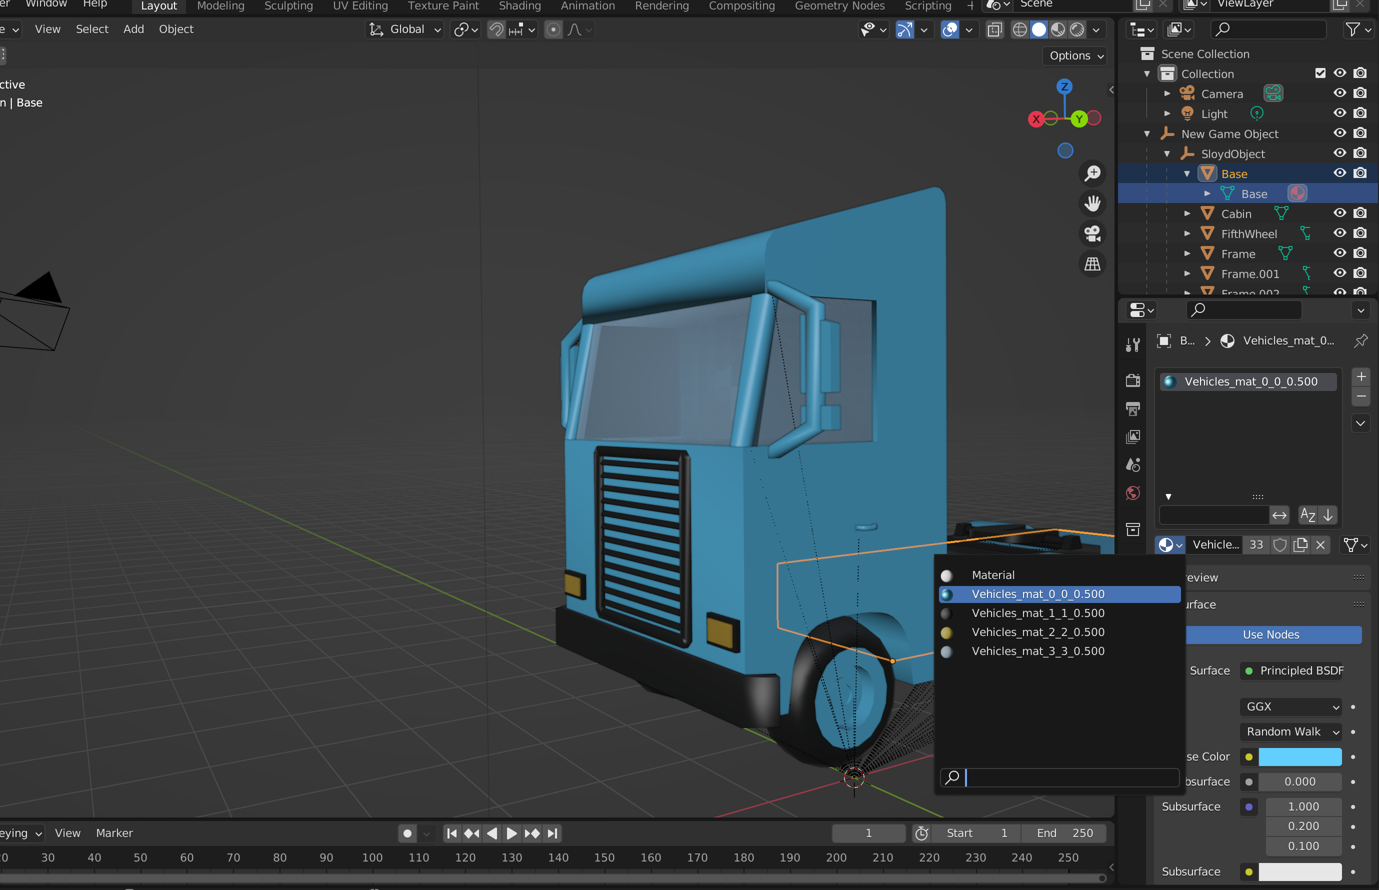The width and height of the screenshot is (1379, 890).
Task: Toggle camera view icon in viewport
Action: pyautogui.click(x=1092, y=233)
